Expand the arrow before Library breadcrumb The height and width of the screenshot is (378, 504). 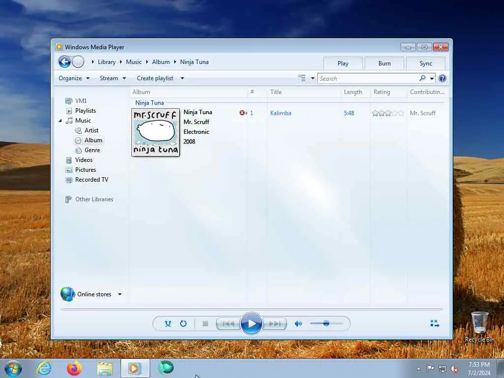[93, 62]
